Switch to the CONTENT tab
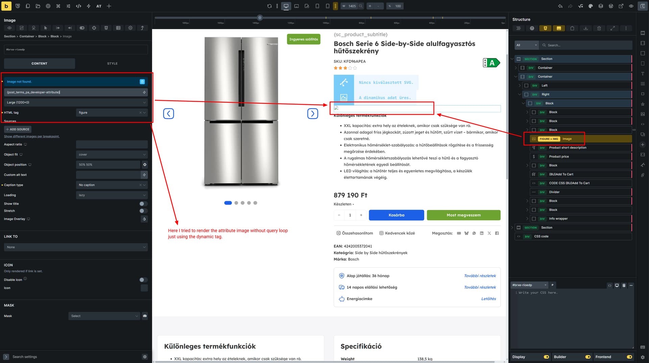This screenshot has width=649, height=363. 40,64
